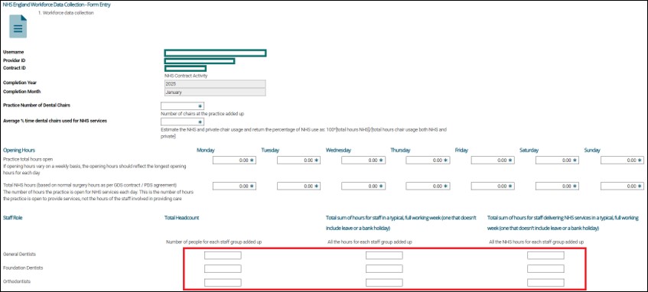The image size is (648, 292).
Task: Click Sunday practice total hours open field
Action: tap(622, 161)
